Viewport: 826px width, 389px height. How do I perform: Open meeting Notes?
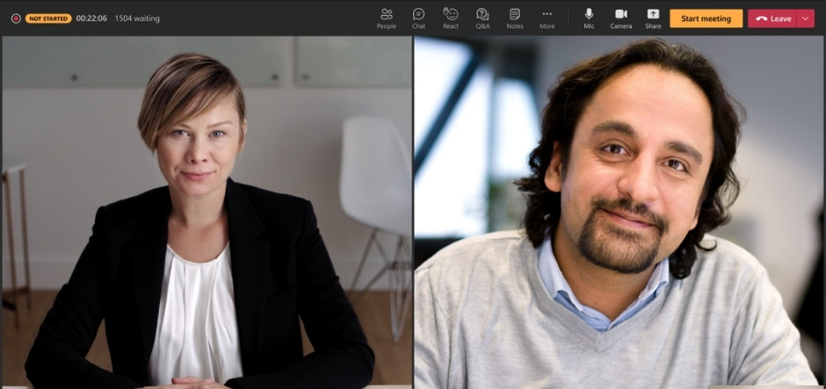pos(515,18)
